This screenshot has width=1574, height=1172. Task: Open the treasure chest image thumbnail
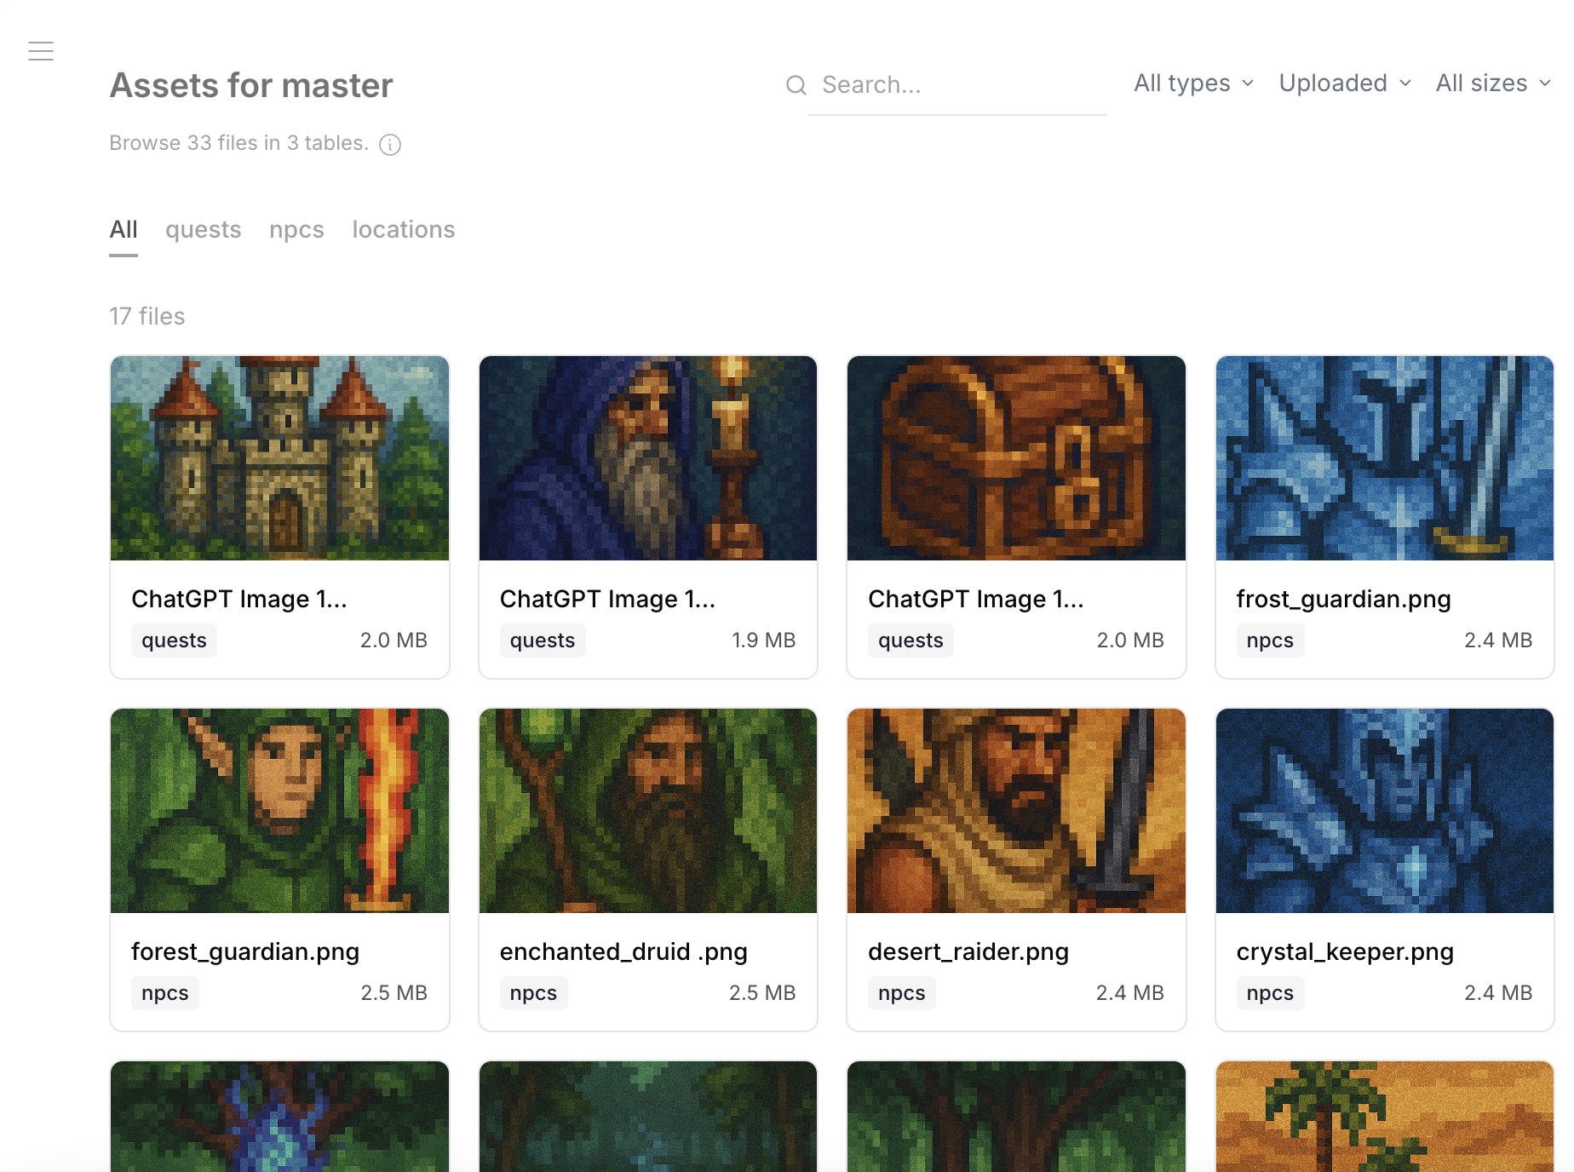[1015, 458]
